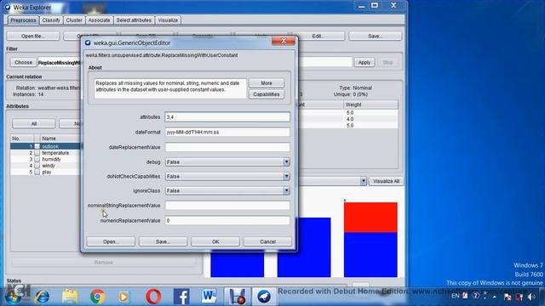Click the Capabilities button
545x306 pixels.
click(267, 94)
